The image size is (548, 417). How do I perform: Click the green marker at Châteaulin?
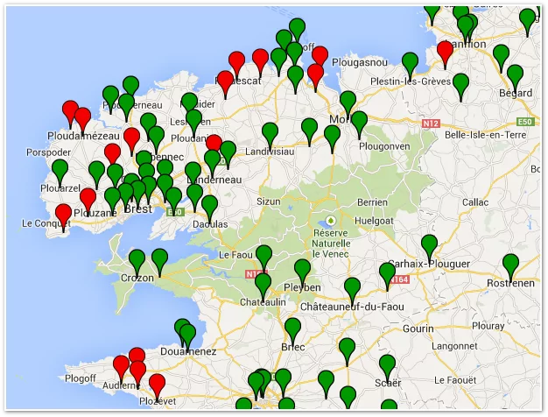263,286
